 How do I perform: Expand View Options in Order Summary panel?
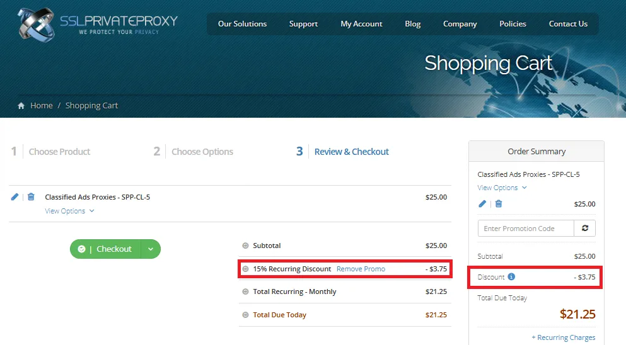(502, 188)
